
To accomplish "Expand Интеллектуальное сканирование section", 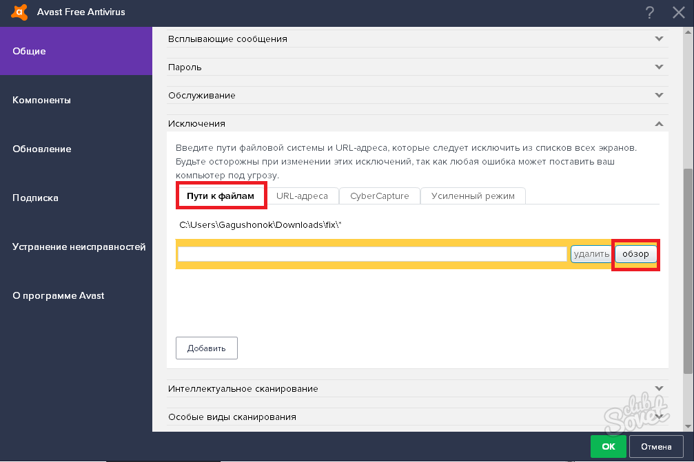I will 659,389.
